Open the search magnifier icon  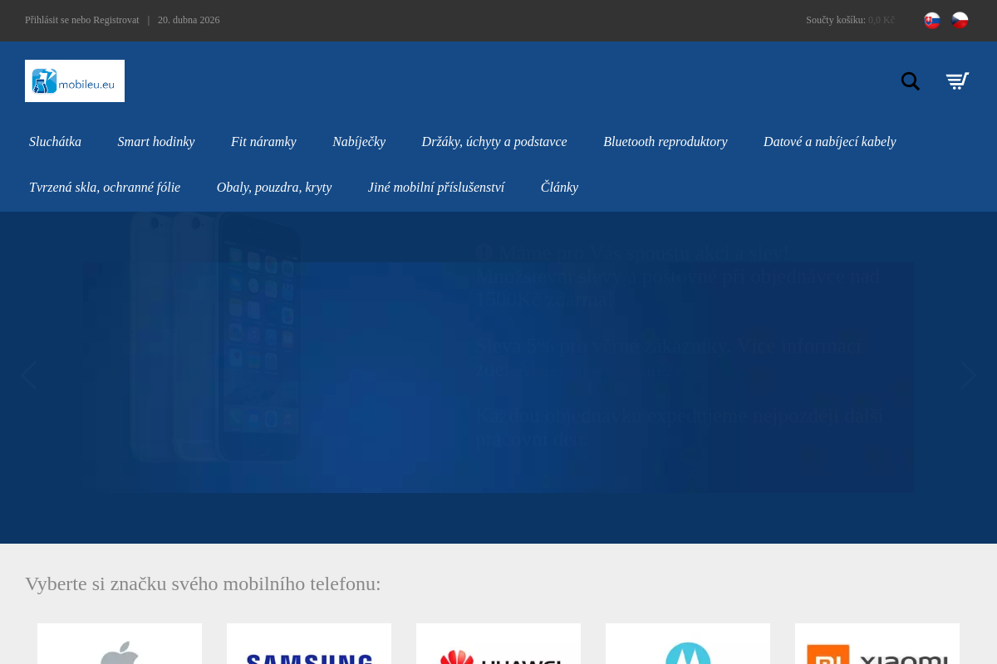pyautogui.click(x=911, y=81)
